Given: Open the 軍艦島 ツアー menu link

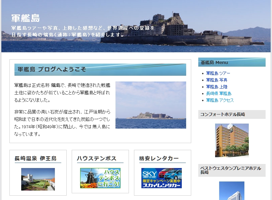Looking at the screenshot, I should coord(218,73).
